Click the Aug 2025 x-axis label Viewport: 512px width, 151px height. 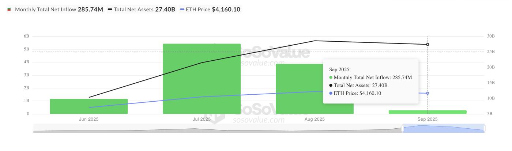point(315,119)
